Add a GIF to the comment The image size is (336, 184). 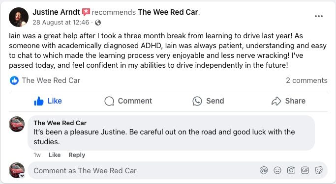(305, 171)
